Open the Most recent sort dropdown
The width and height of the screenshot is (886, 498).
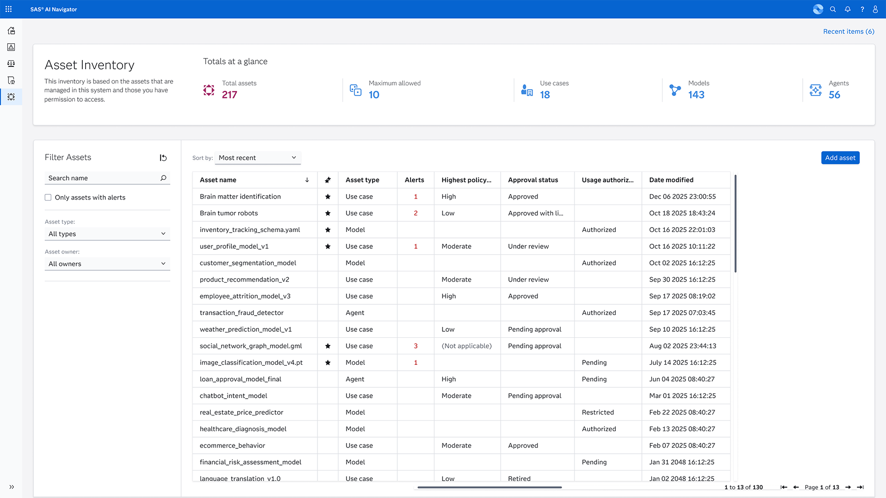(257, 157)
